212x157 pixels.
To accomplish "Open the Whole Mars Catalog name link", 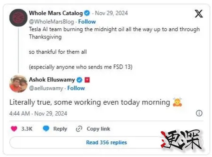I will 56,13.
